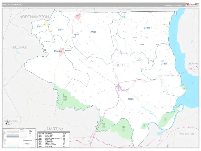Click ZIP code label 27849 on the map
The height and width of the screenshot is (151, 201).
click(x=57, y=51)
